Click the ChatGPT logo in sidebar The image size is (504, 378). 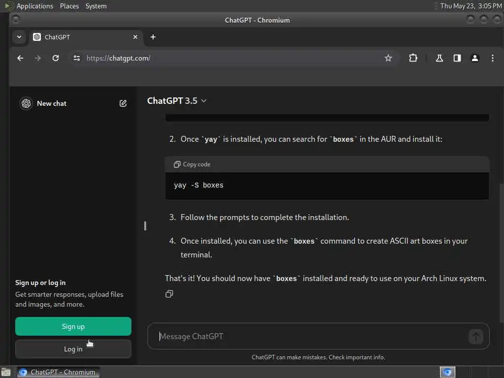[x=26, y=103]
